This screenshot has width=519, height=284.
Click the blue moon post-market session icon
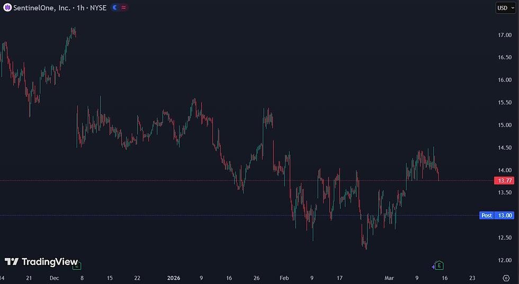(x=115, y=7)
